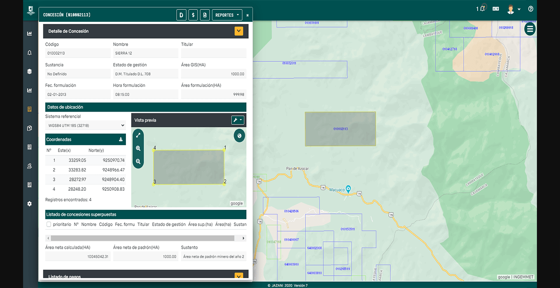Click the Estado de gestión field

pyautogui.click(x=146, y=74)
